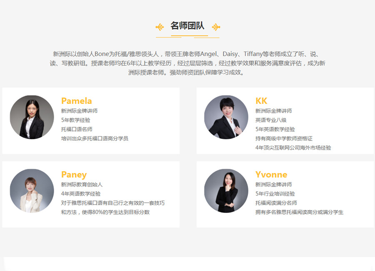Click the KK teacher name
This screenshot has width=375, height=271.
261,101
